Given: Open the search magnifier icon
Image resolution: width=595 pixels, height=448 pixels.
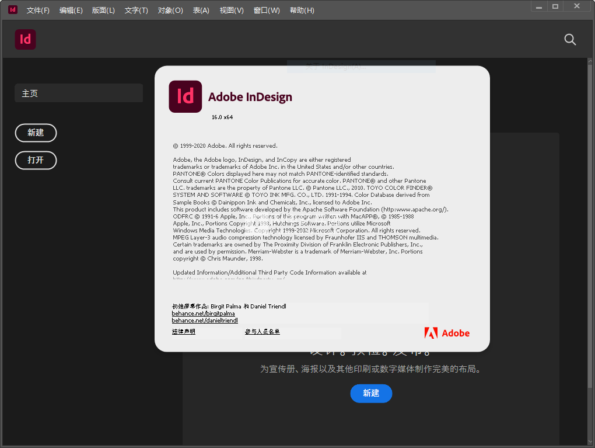Looking at the screenshot, I should pyautogui.click(x=570, y=40).
